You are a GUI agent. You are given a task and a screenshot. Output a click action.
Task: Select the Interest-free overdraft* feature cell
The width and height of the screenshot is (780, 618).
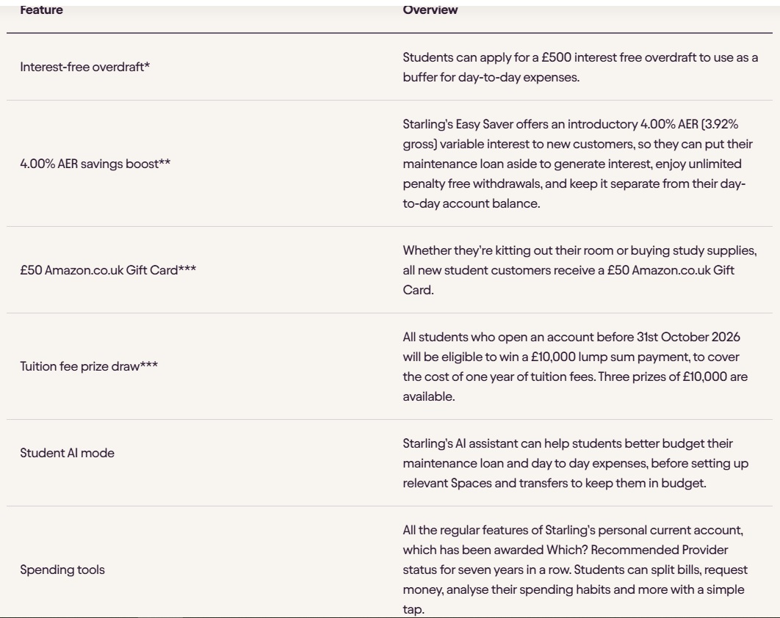85,67
